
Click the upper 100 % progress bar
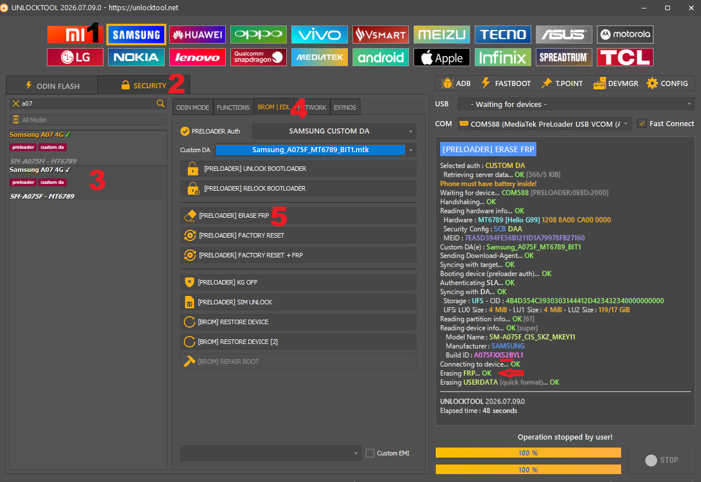click(528, 453)
